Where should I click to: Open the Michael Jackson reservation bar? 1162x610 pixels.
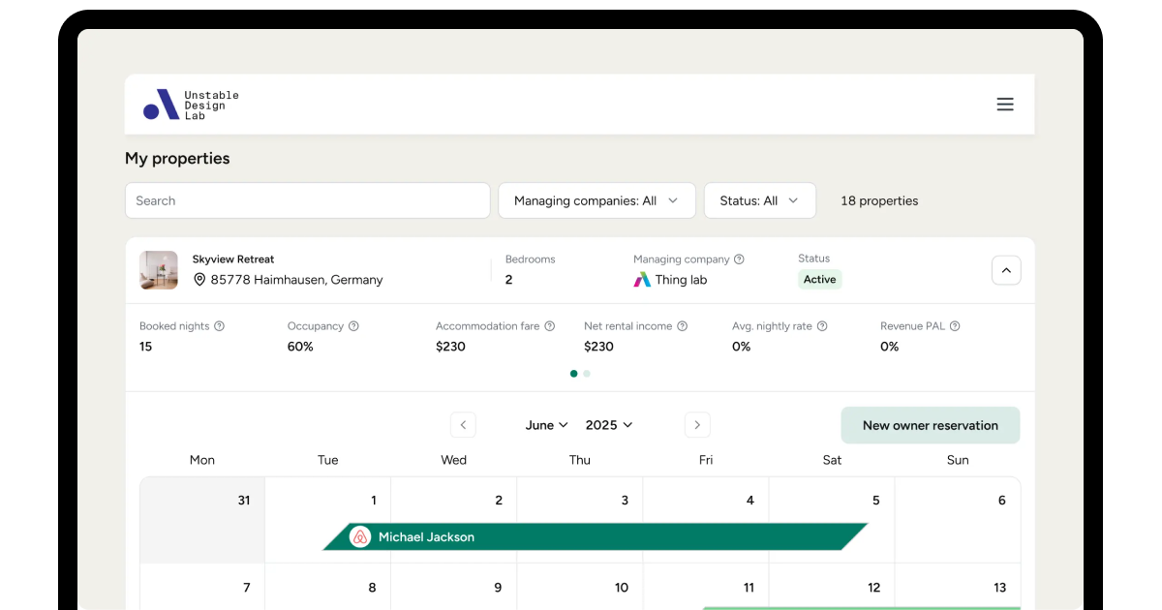pyautogui.click(x=595, y=536)
